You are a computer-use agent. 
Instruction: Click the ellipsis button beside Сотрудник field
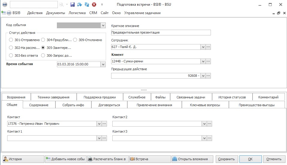208,47
